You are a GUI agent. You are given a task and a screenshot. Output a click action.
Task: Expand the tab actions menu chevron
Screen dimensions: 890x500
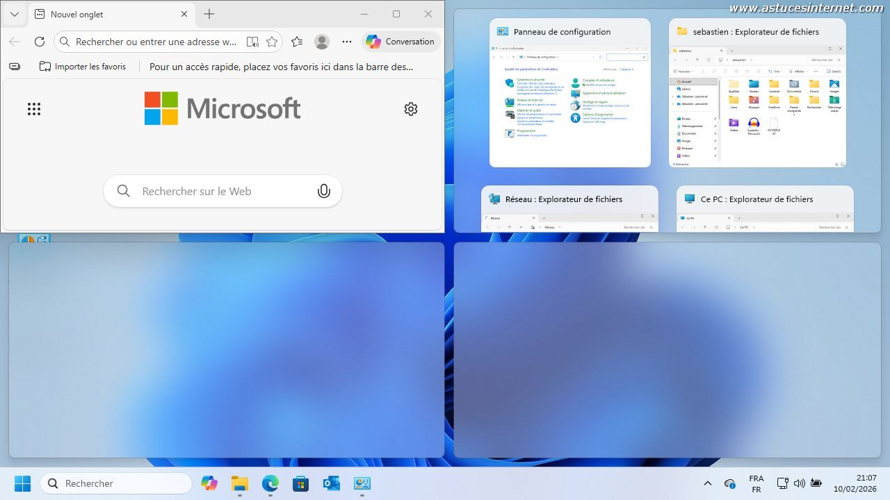(14, 14)
